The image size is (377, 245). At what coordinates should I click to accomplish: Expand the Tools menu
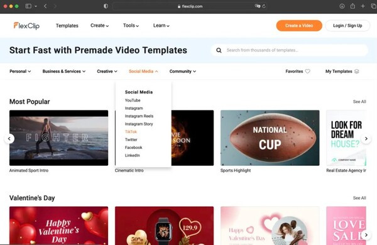point(131,26)
